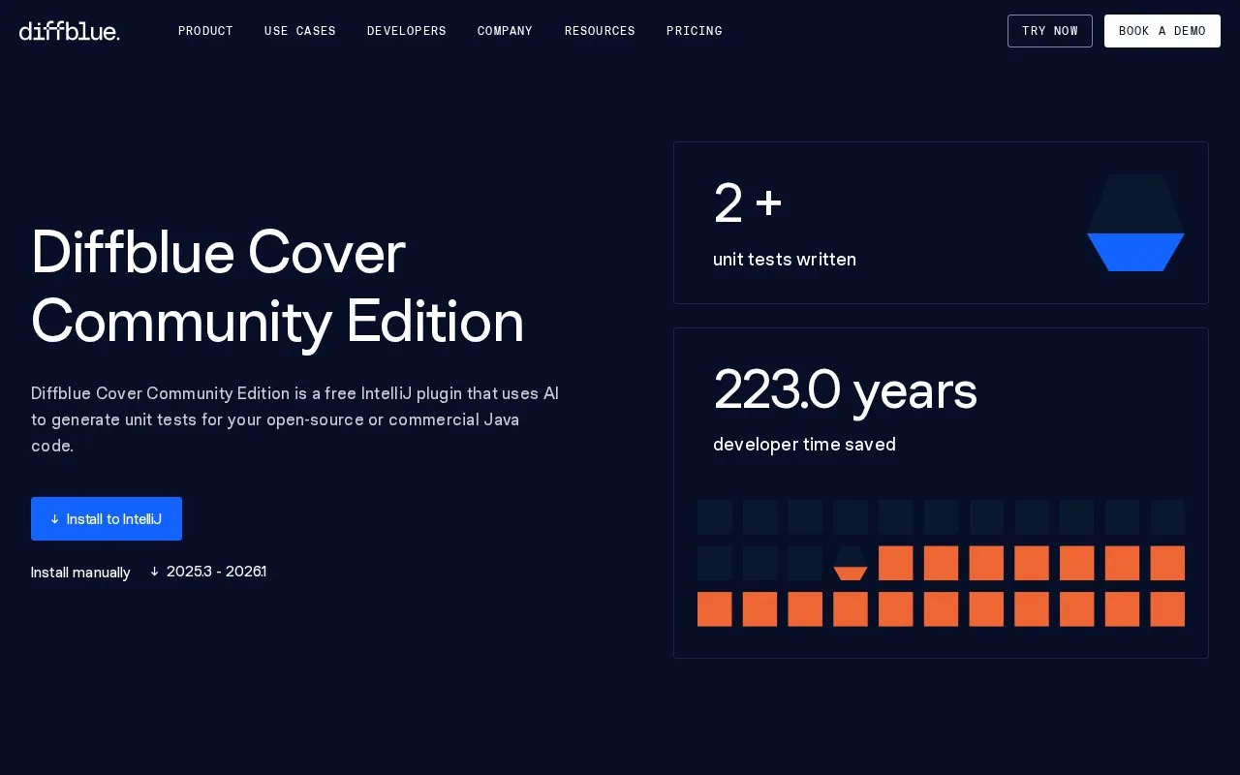Click the 'developer time saved' label
This screenshot has height=775, width=1240.
click(804, 445)
